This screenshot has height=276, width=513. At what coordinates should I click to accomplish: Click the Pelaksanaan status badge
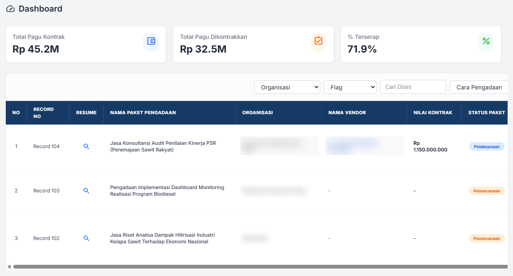pos(486,146)
